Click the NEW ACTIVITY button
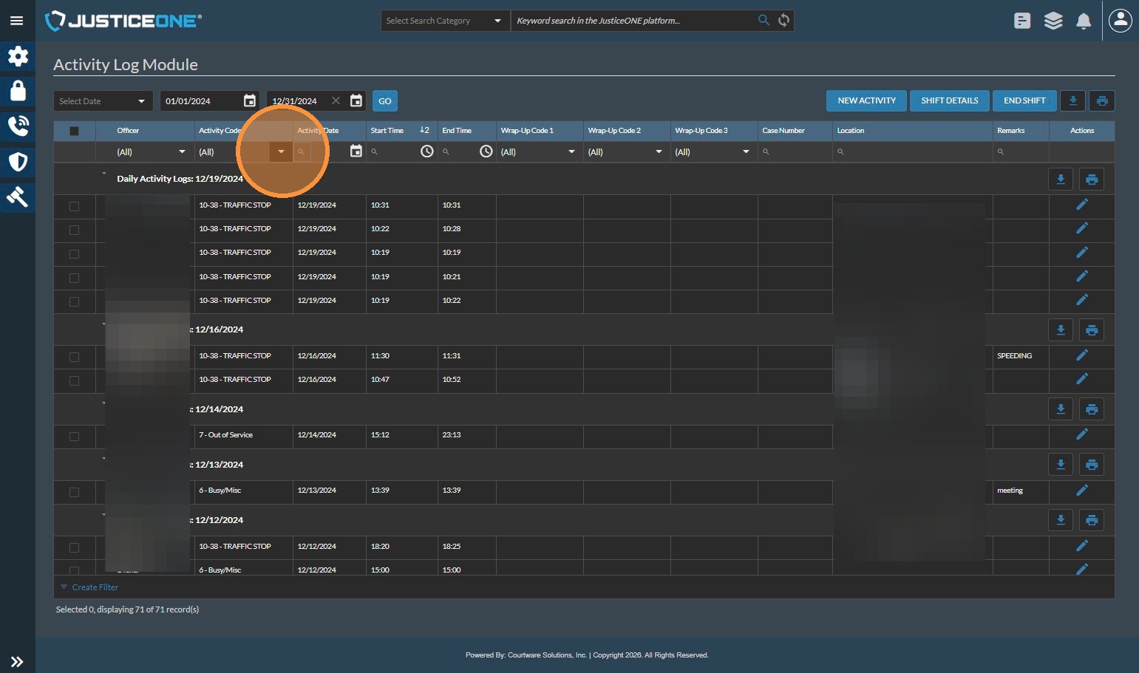The image size is (1139, 673). click(x=866, y=100)
